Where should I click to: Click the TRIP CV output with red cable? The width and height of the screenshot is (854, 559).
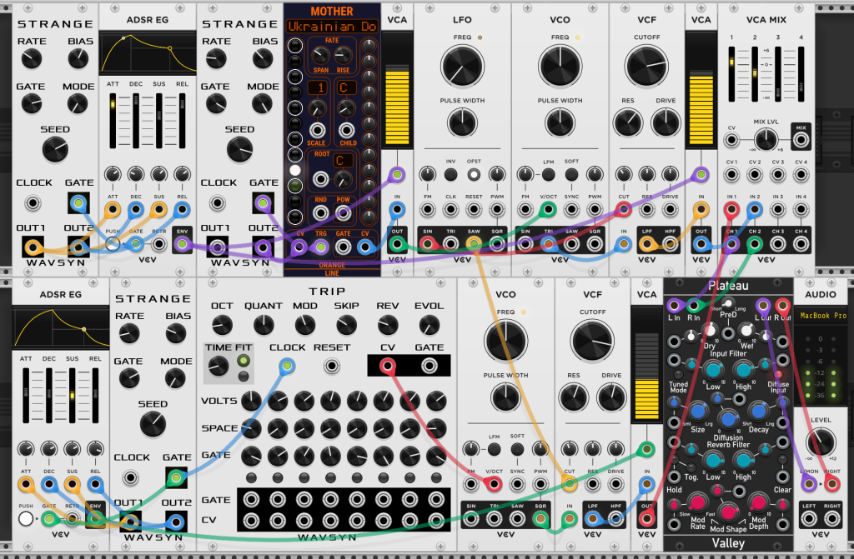tap(387, 366)
